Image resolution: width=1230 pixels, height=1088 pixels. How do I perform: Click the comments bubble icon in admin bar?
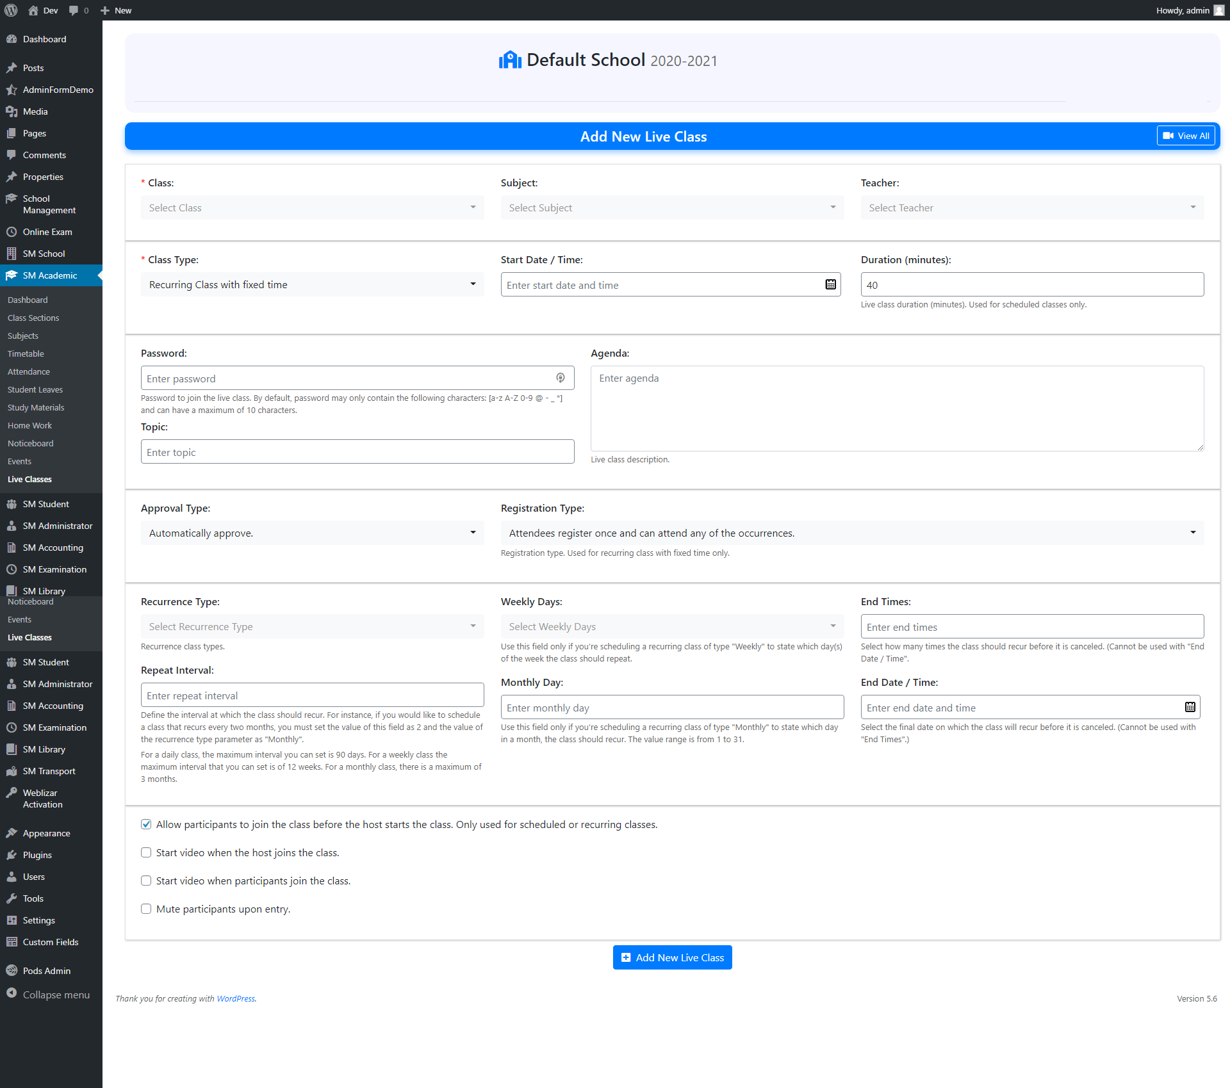point(74,10)
